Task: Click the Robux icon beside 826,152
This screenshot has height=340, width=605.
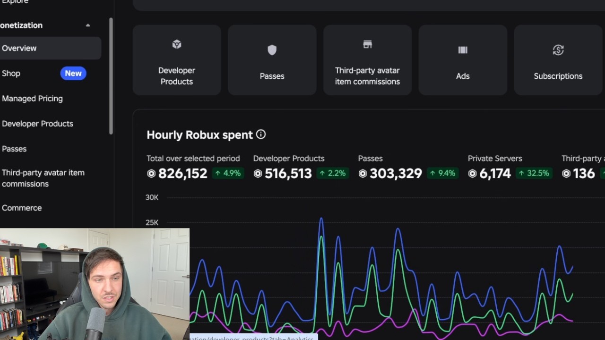Action: tap(151, 174)
